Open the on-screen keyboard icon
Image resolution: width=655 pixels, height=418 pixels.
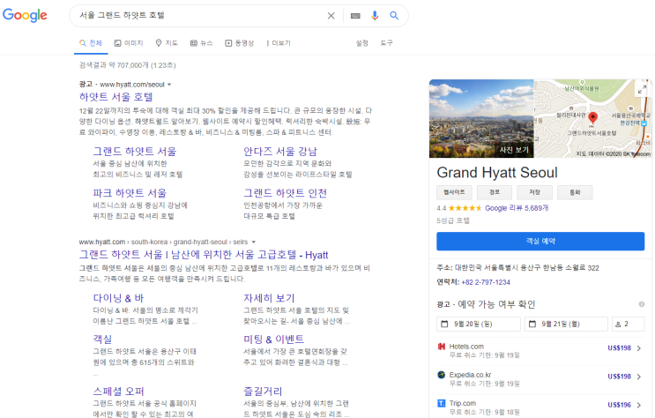tap(355, 16)
